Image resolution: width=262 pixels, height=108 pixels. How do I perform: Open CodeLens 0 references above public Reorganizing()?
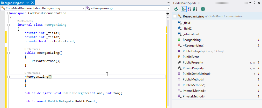tap(32, 49)
